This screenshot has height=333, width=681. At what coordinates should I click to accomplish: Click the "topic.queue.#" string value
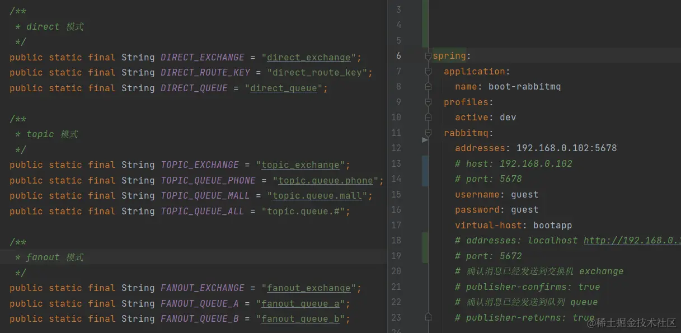tap(303, 212)
